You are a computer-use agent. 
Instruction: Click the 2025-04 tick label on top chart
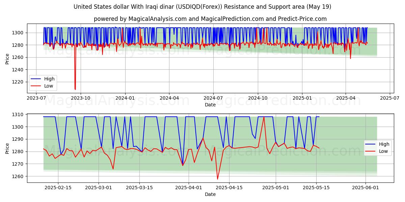click(346, 98)
